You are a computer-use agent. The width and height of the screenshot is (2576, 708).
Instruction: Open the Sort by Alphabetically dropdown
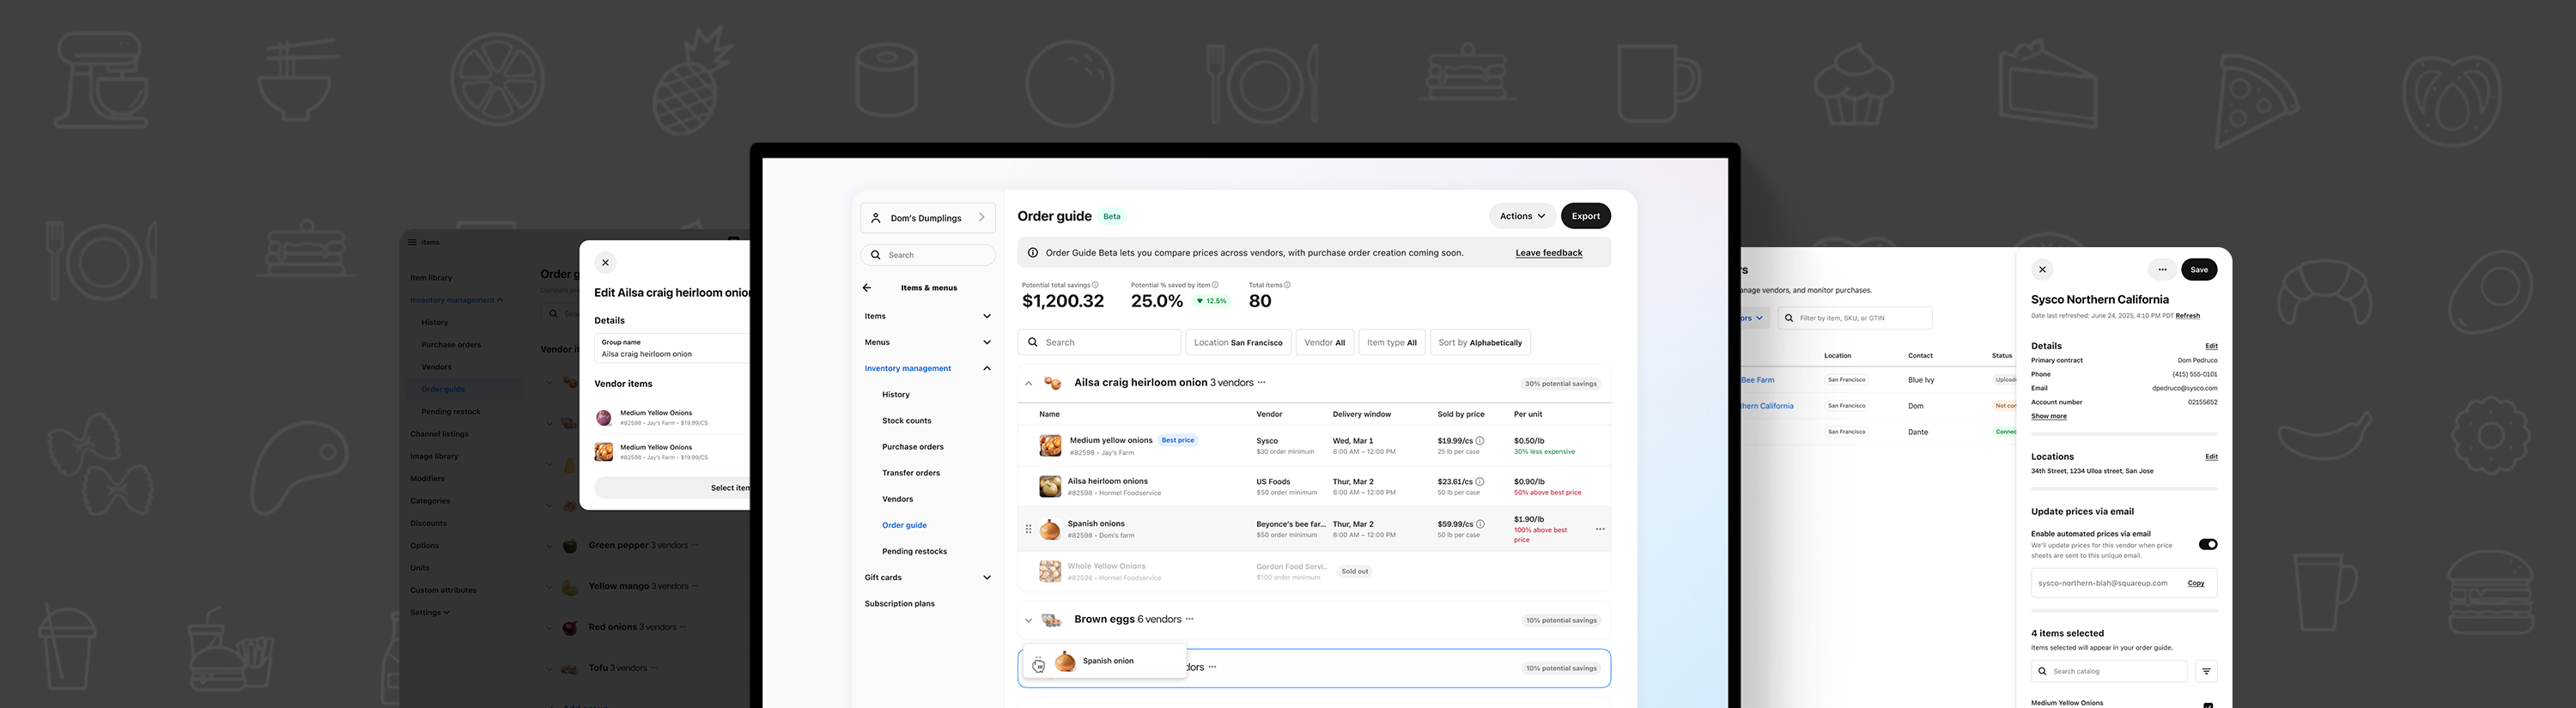pyautogui.click(x=1479, y=342)
